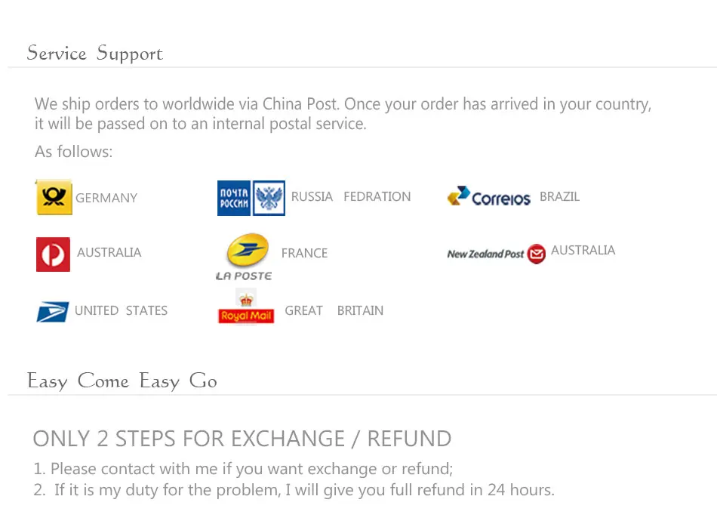Click the ONLY 2 STEPS FOR EXCHANGE / REFUND title
This screenshot has width=717, height=524.
tap(242, 439)
